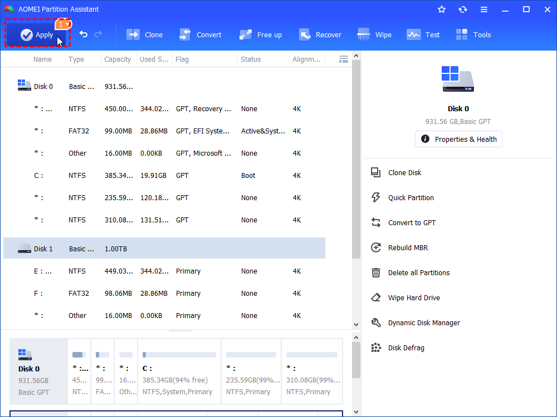
Task: Select the 16.00MB Other Primary row
Action: point(164,315)
